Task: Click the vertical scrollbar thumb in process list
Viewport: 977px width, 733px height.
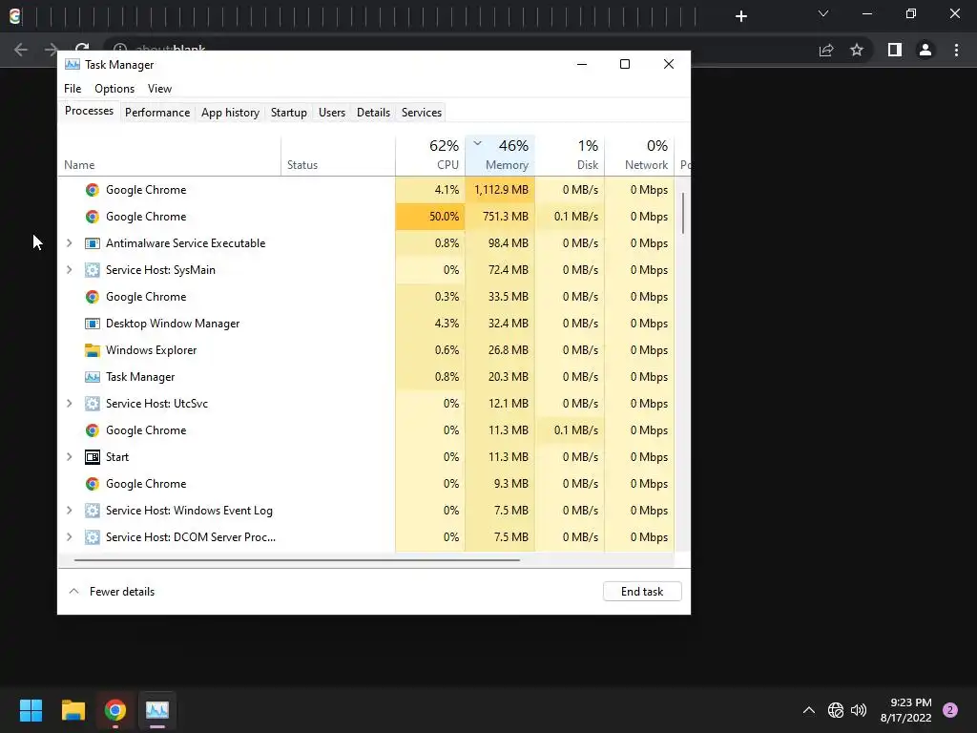Action: pyautogui.click(x=683, y=213)
